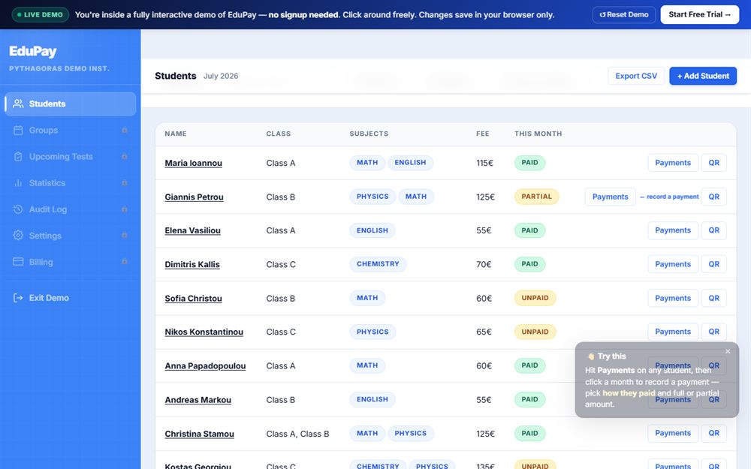
Task: Click the 'July 2026' label
Action: coord(221,76)
